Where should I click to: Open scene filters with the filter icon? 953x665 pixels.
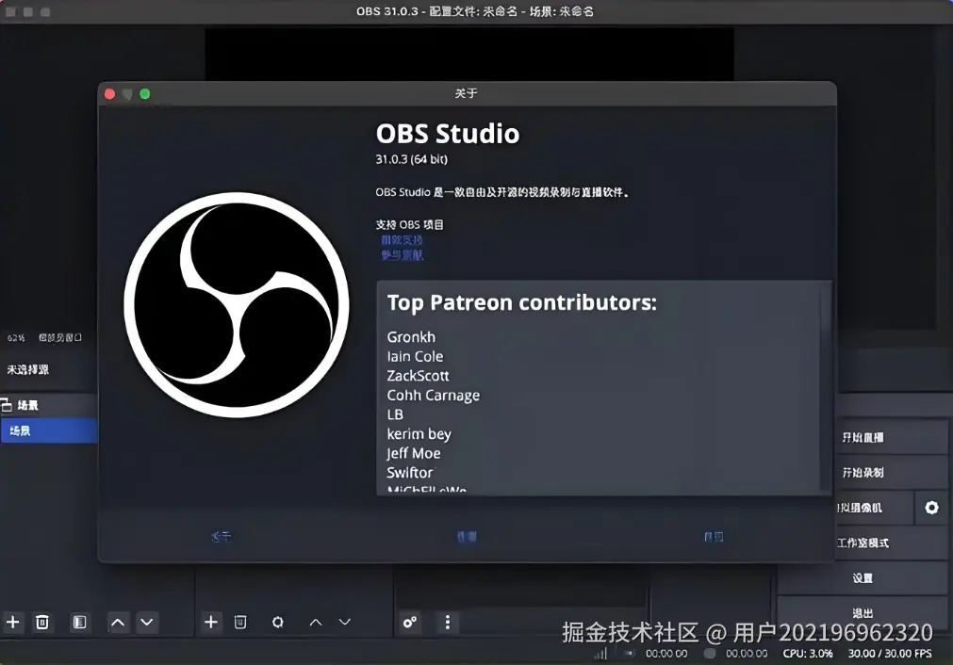79,622
